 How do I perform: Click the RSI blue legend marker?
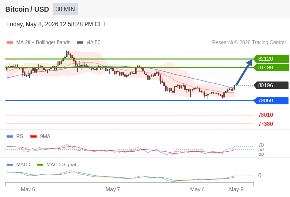point(10,137)
